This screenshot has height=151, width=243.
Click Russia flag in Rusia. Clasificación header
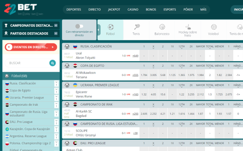click(x=75, y=46)
